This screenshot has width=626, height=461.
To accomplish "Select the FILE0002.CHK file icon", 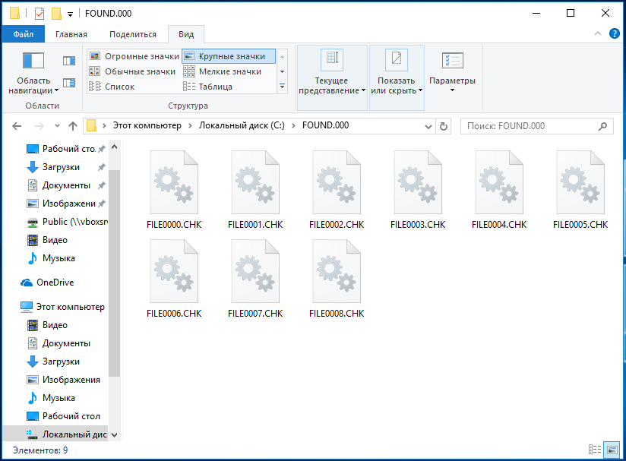I will (337, 182).
